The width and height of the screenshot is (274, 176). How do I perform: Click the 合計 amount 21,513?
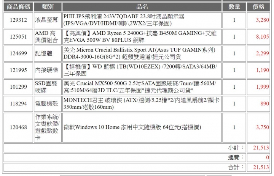coord(261,167)
